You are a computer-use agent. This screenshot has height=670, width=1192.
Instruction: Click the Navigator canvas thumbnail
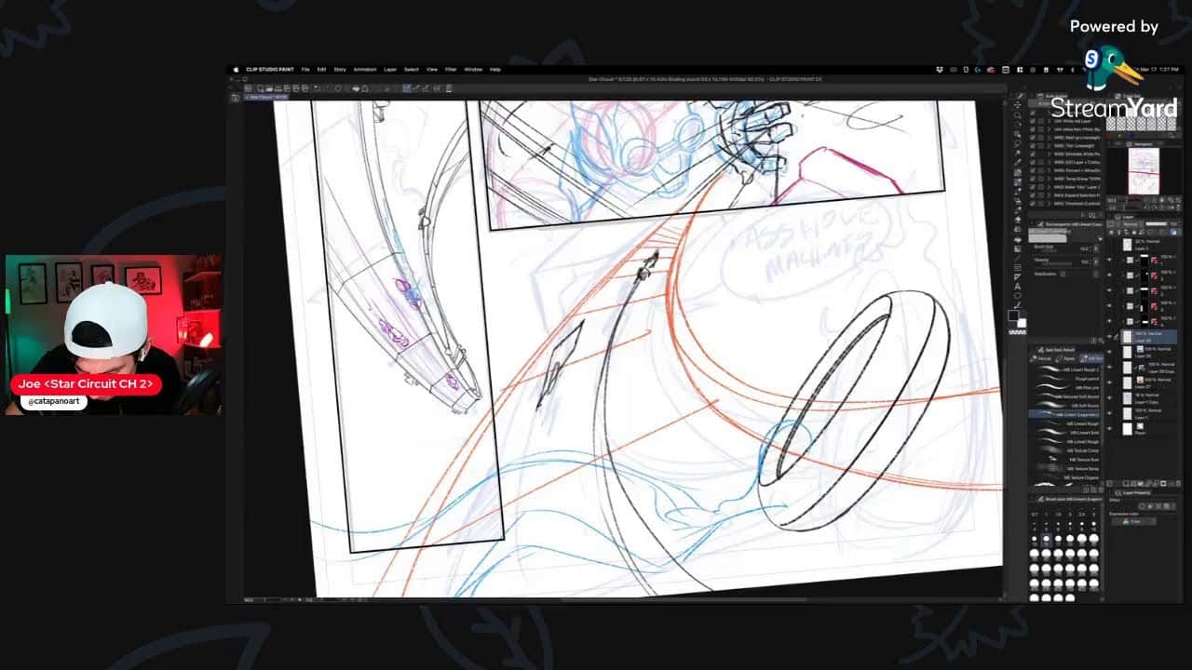(x=1143, y=172)
